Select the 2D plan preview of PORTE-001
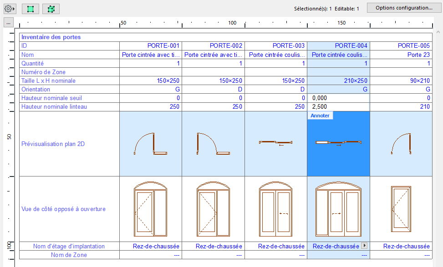This screenshot has height=267, width=443. point(150,143)
